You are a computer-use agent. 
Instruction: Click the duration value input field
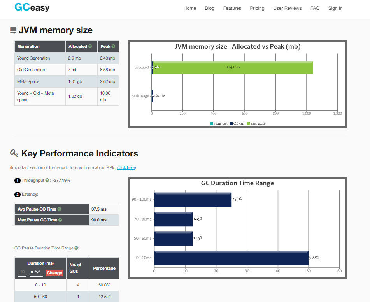(22, 272)
